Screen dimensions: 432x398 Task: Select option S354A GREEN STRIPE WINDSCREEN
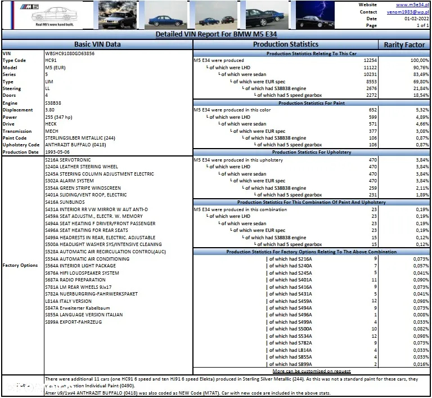[83, 188]
